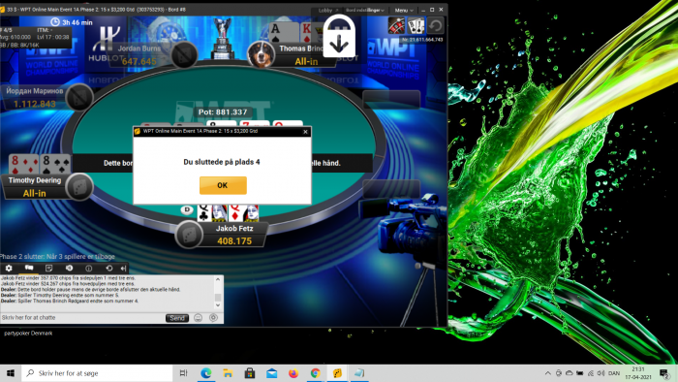Click the replay last hand icon
This screenshot has width=678, height=382.
[436, 26]
